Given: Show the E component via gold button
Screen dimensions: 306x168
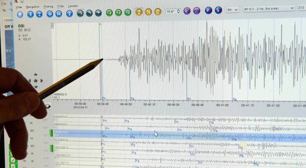Looking at the screenshot, I should point(158,11).
